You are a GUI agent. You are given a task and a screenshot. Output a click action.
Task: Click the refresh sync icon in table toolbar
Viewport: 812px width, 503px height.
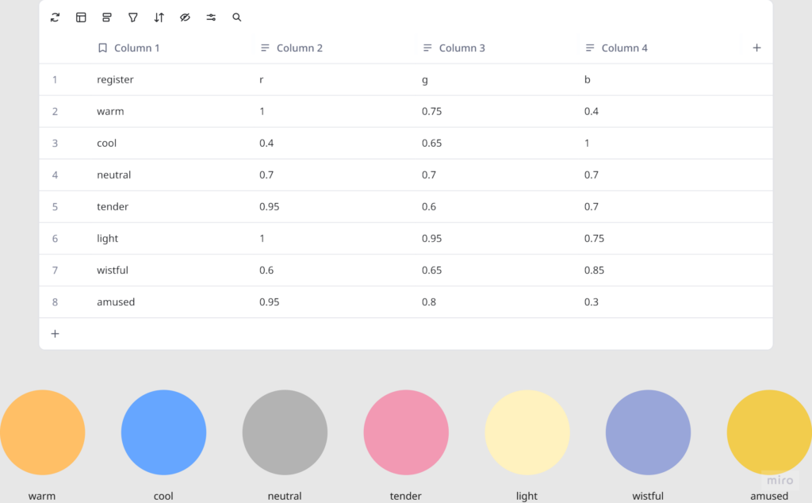[x=55, y=17]
